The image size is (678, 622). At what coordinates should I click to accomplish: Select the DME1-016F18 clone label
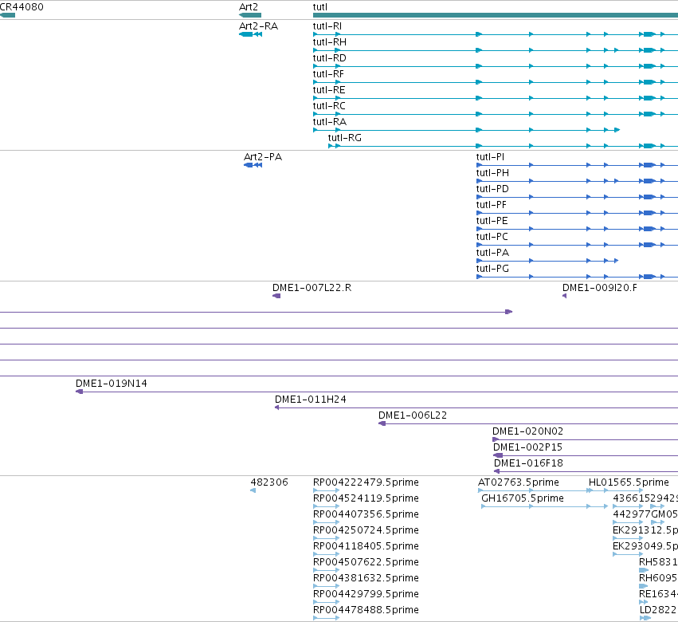[528, 463]
